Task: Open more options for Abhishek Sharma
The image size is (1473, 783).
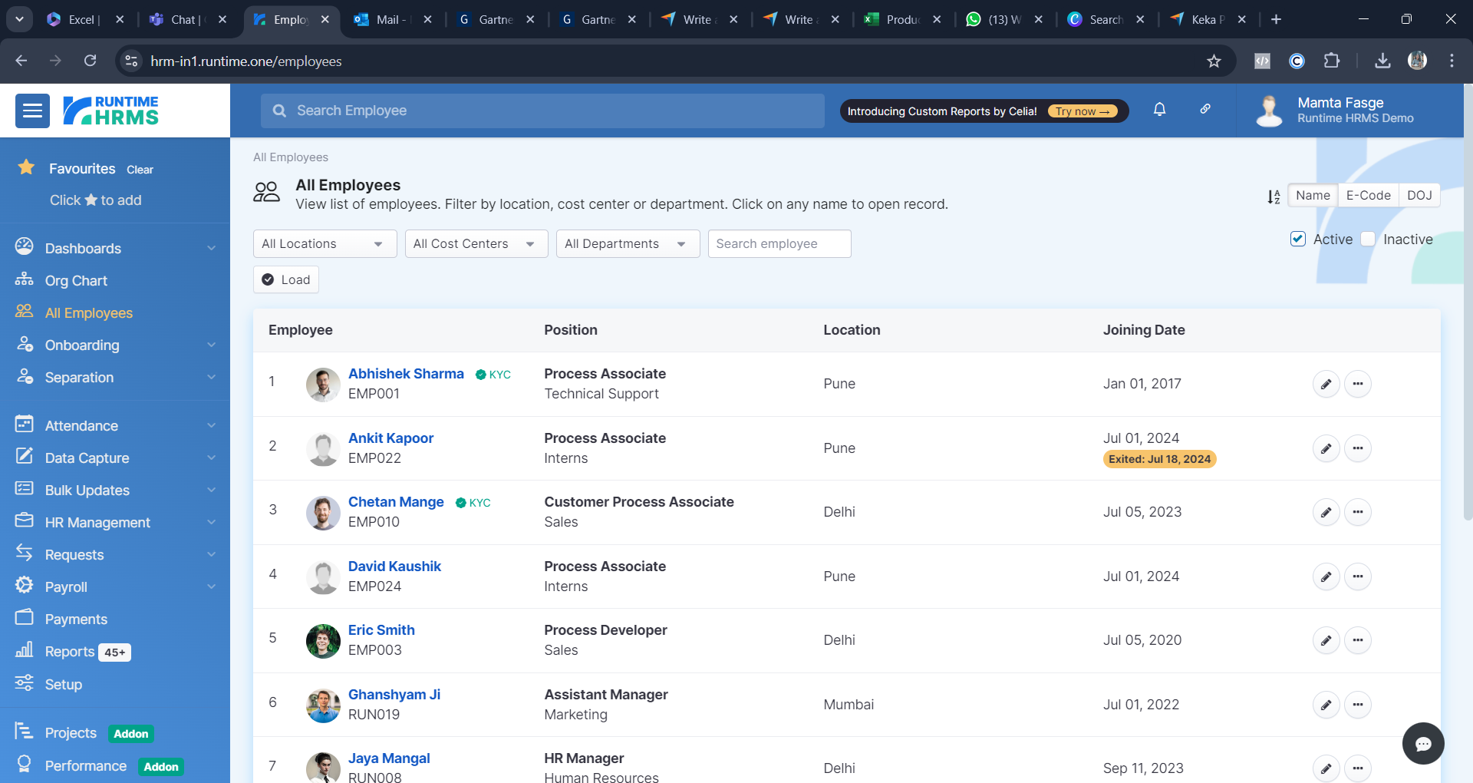Action: [1358, 384]
